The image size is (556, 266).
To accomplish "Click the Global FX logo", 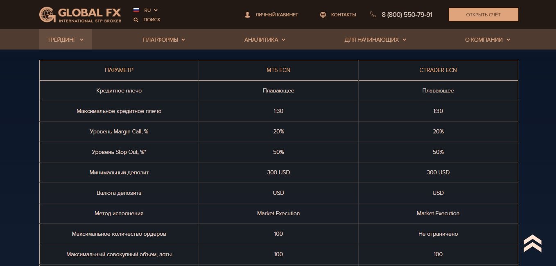I will coord(80,15).
